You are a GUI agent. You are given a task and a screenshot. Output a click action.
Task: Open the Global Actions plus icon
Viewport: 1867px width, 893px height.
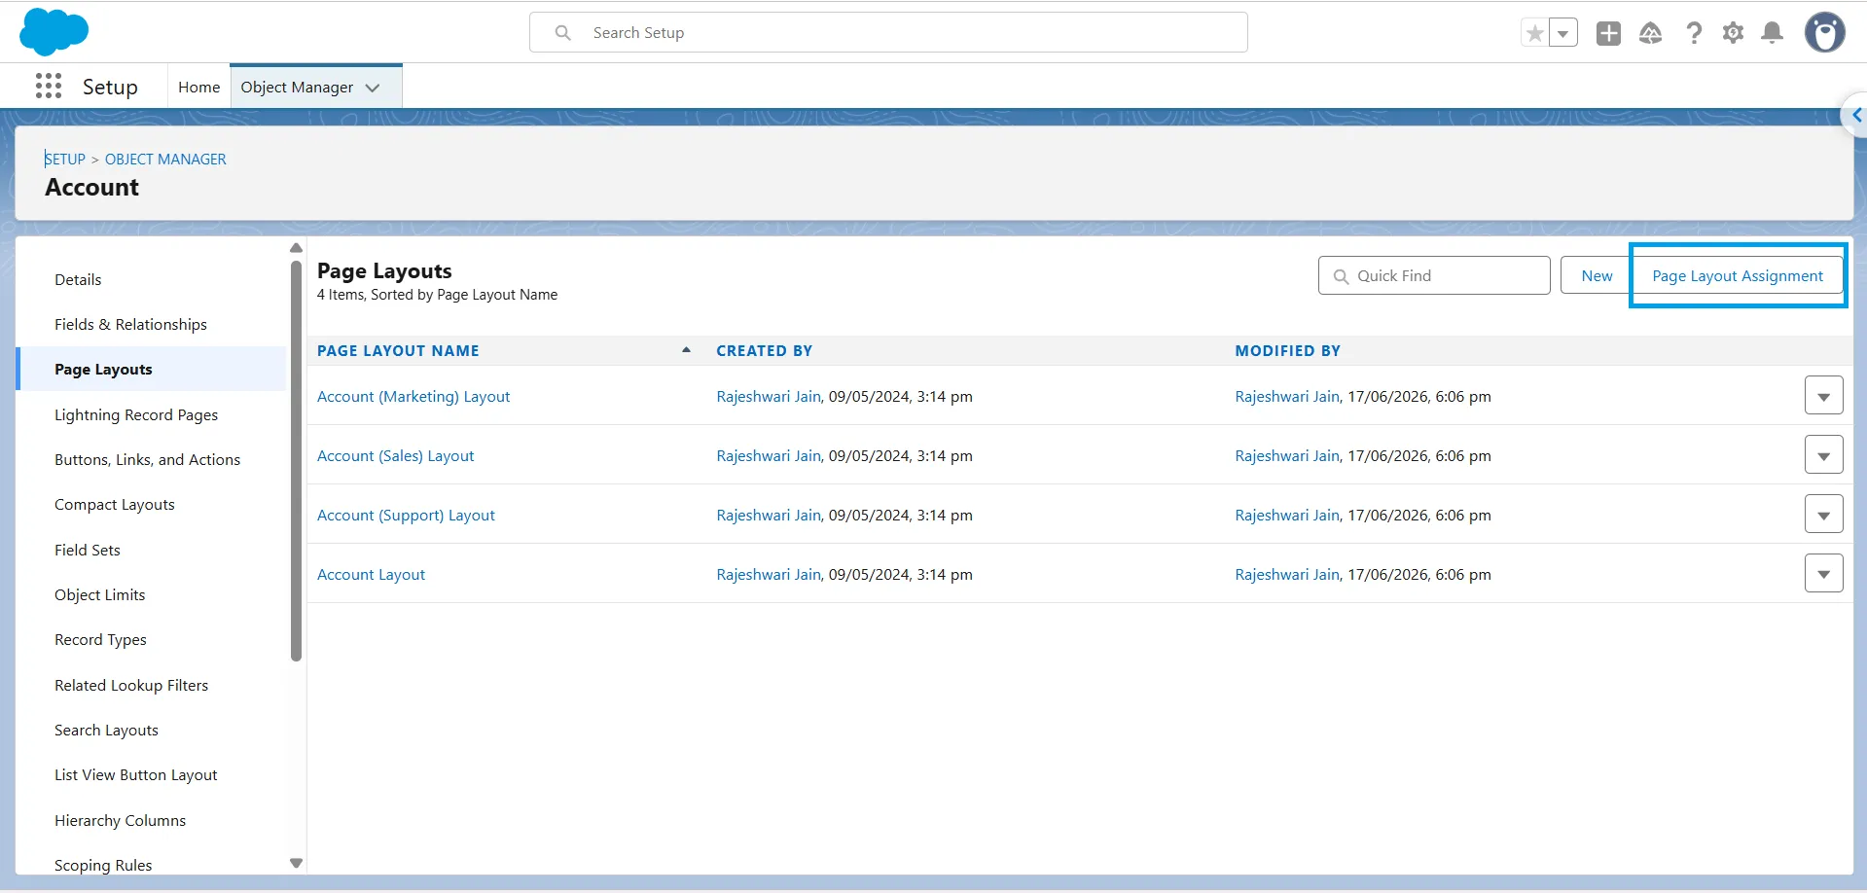[x=1608, y=33]
